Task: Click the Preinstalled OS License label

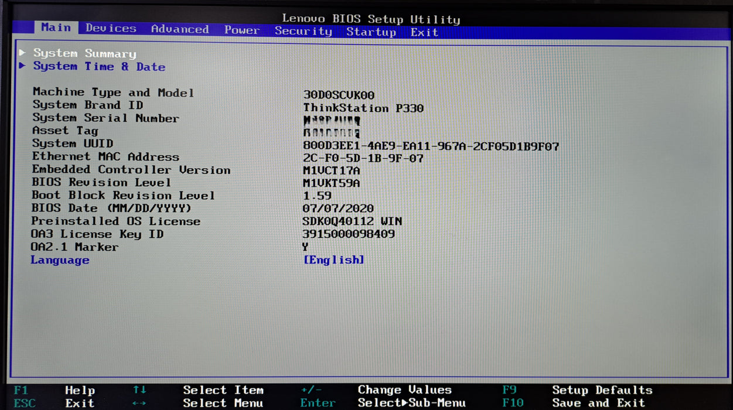Action: tap(116, 221)
